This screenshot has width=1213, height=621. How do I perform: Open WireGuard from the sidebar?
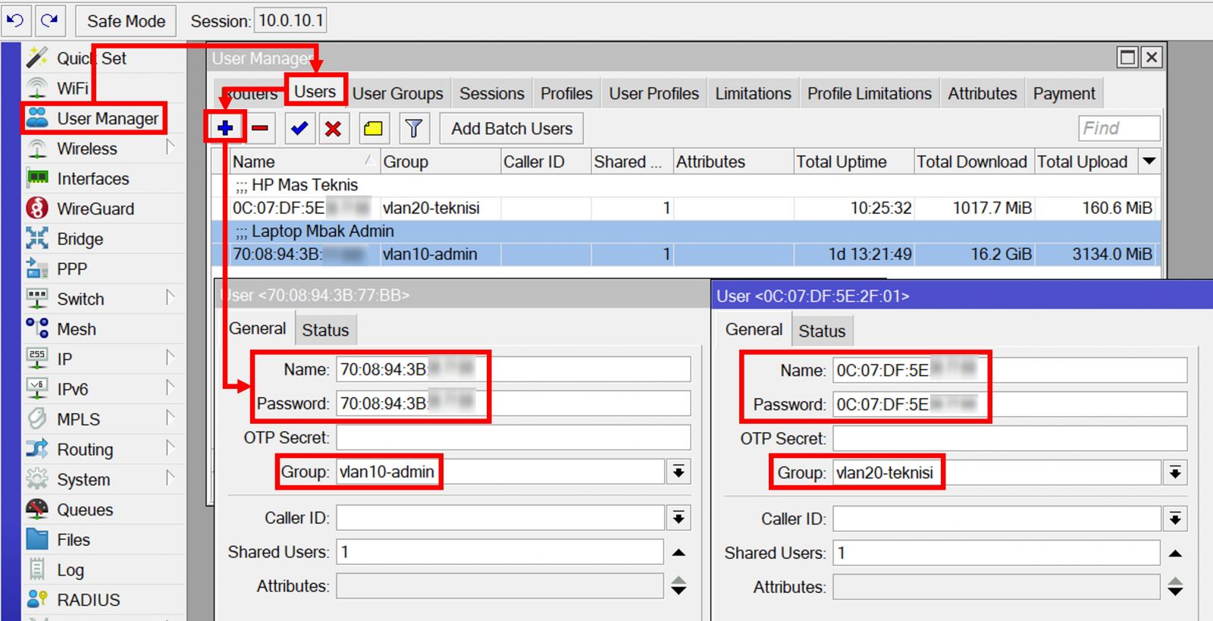95,209
